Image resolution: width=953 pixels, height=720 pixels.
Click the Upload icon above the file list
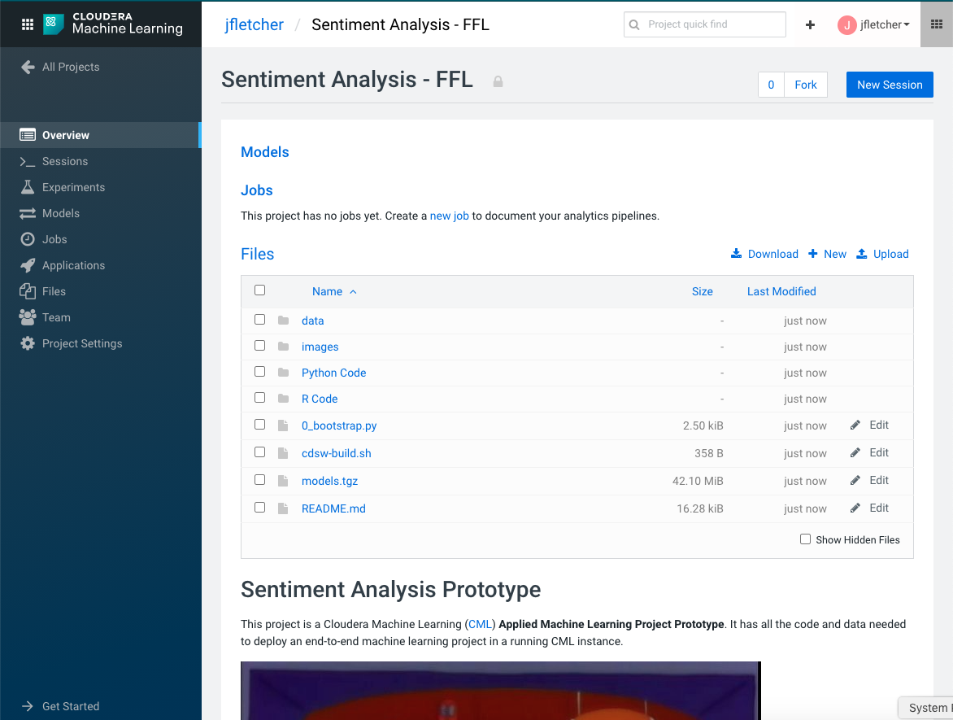862,254
